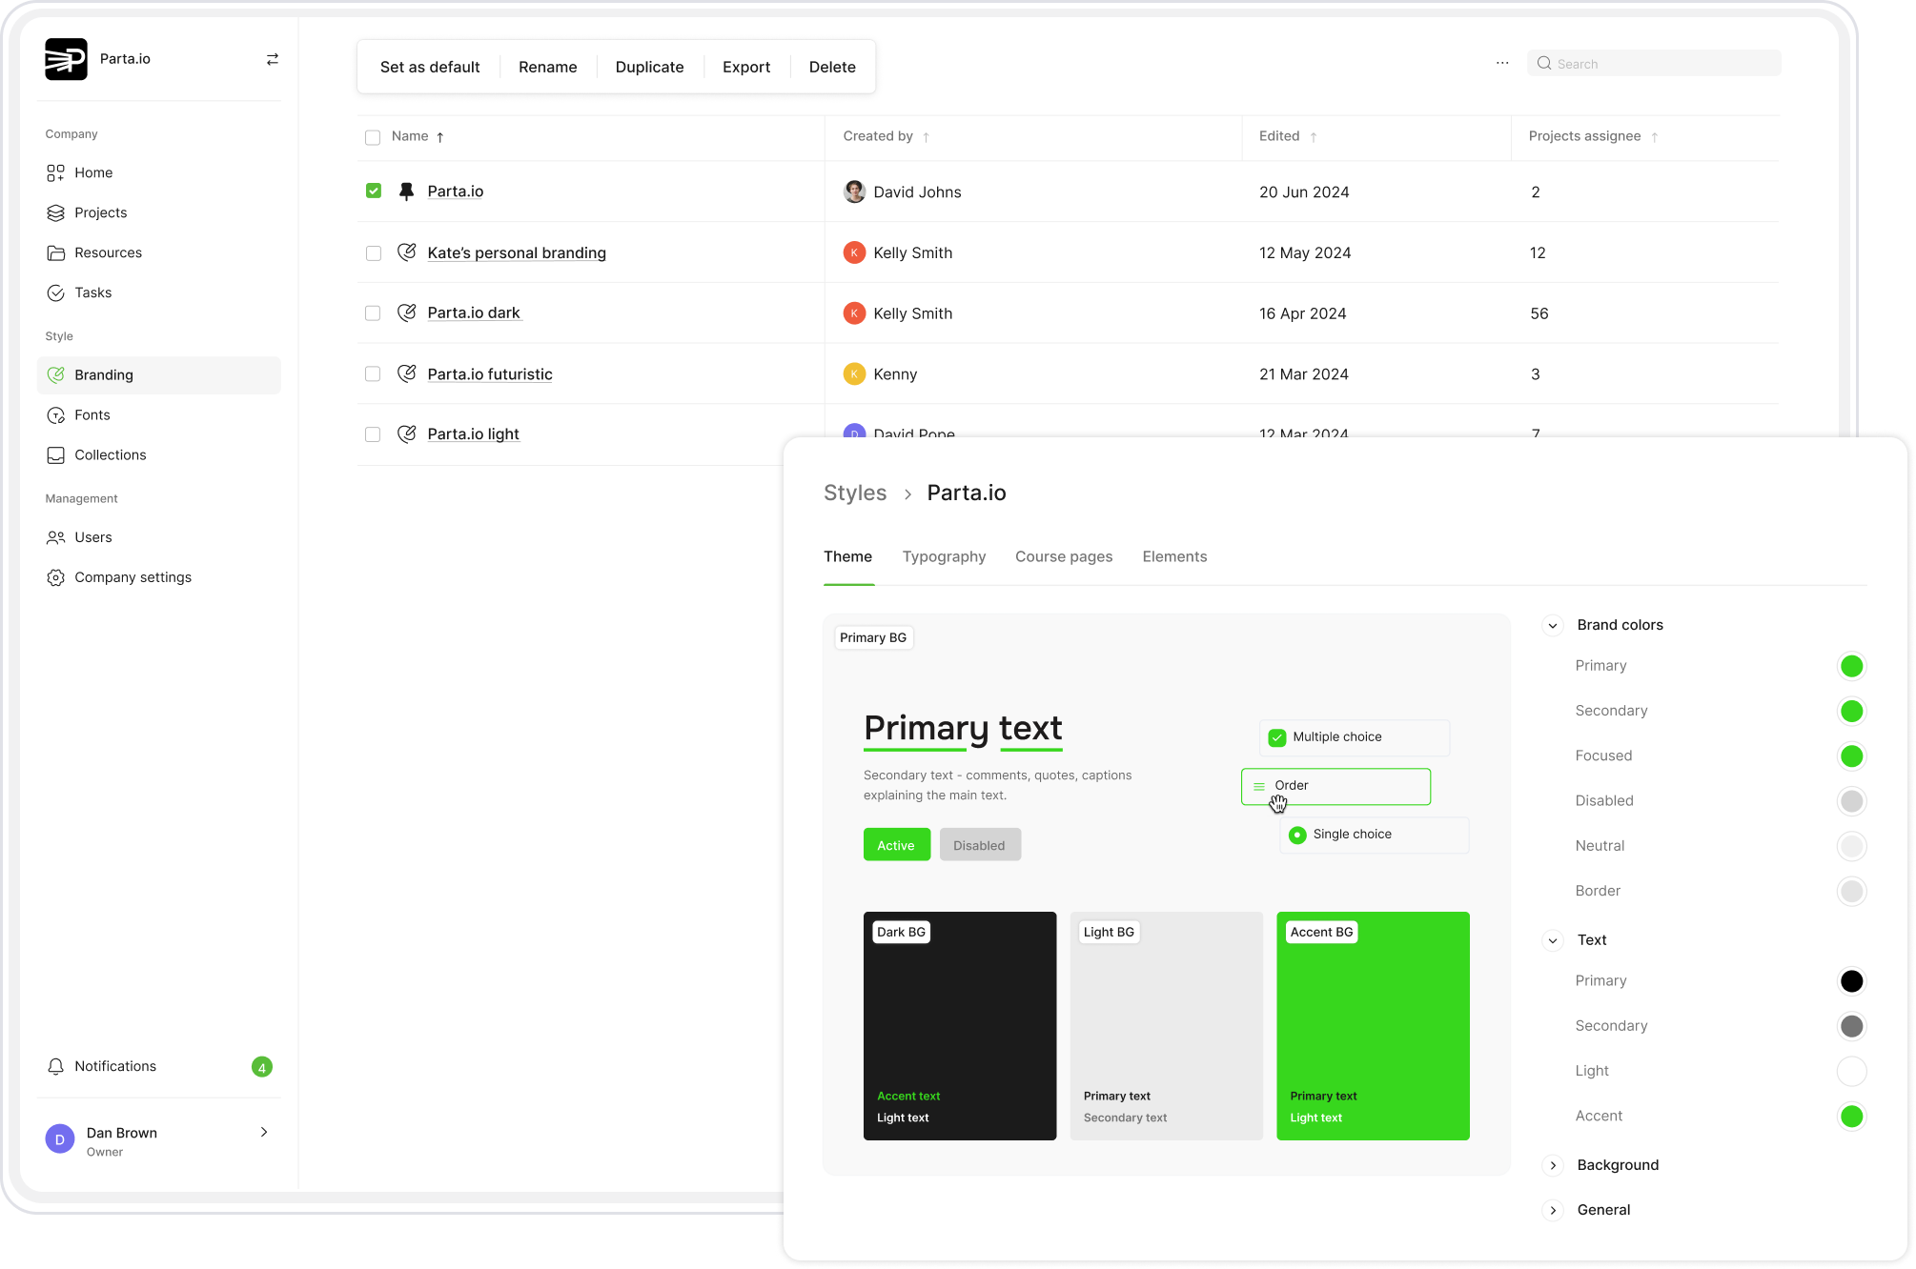Open the Course pages tab
Viewport: 1916px width, 1269px height.
click(x=1064, y=557)
